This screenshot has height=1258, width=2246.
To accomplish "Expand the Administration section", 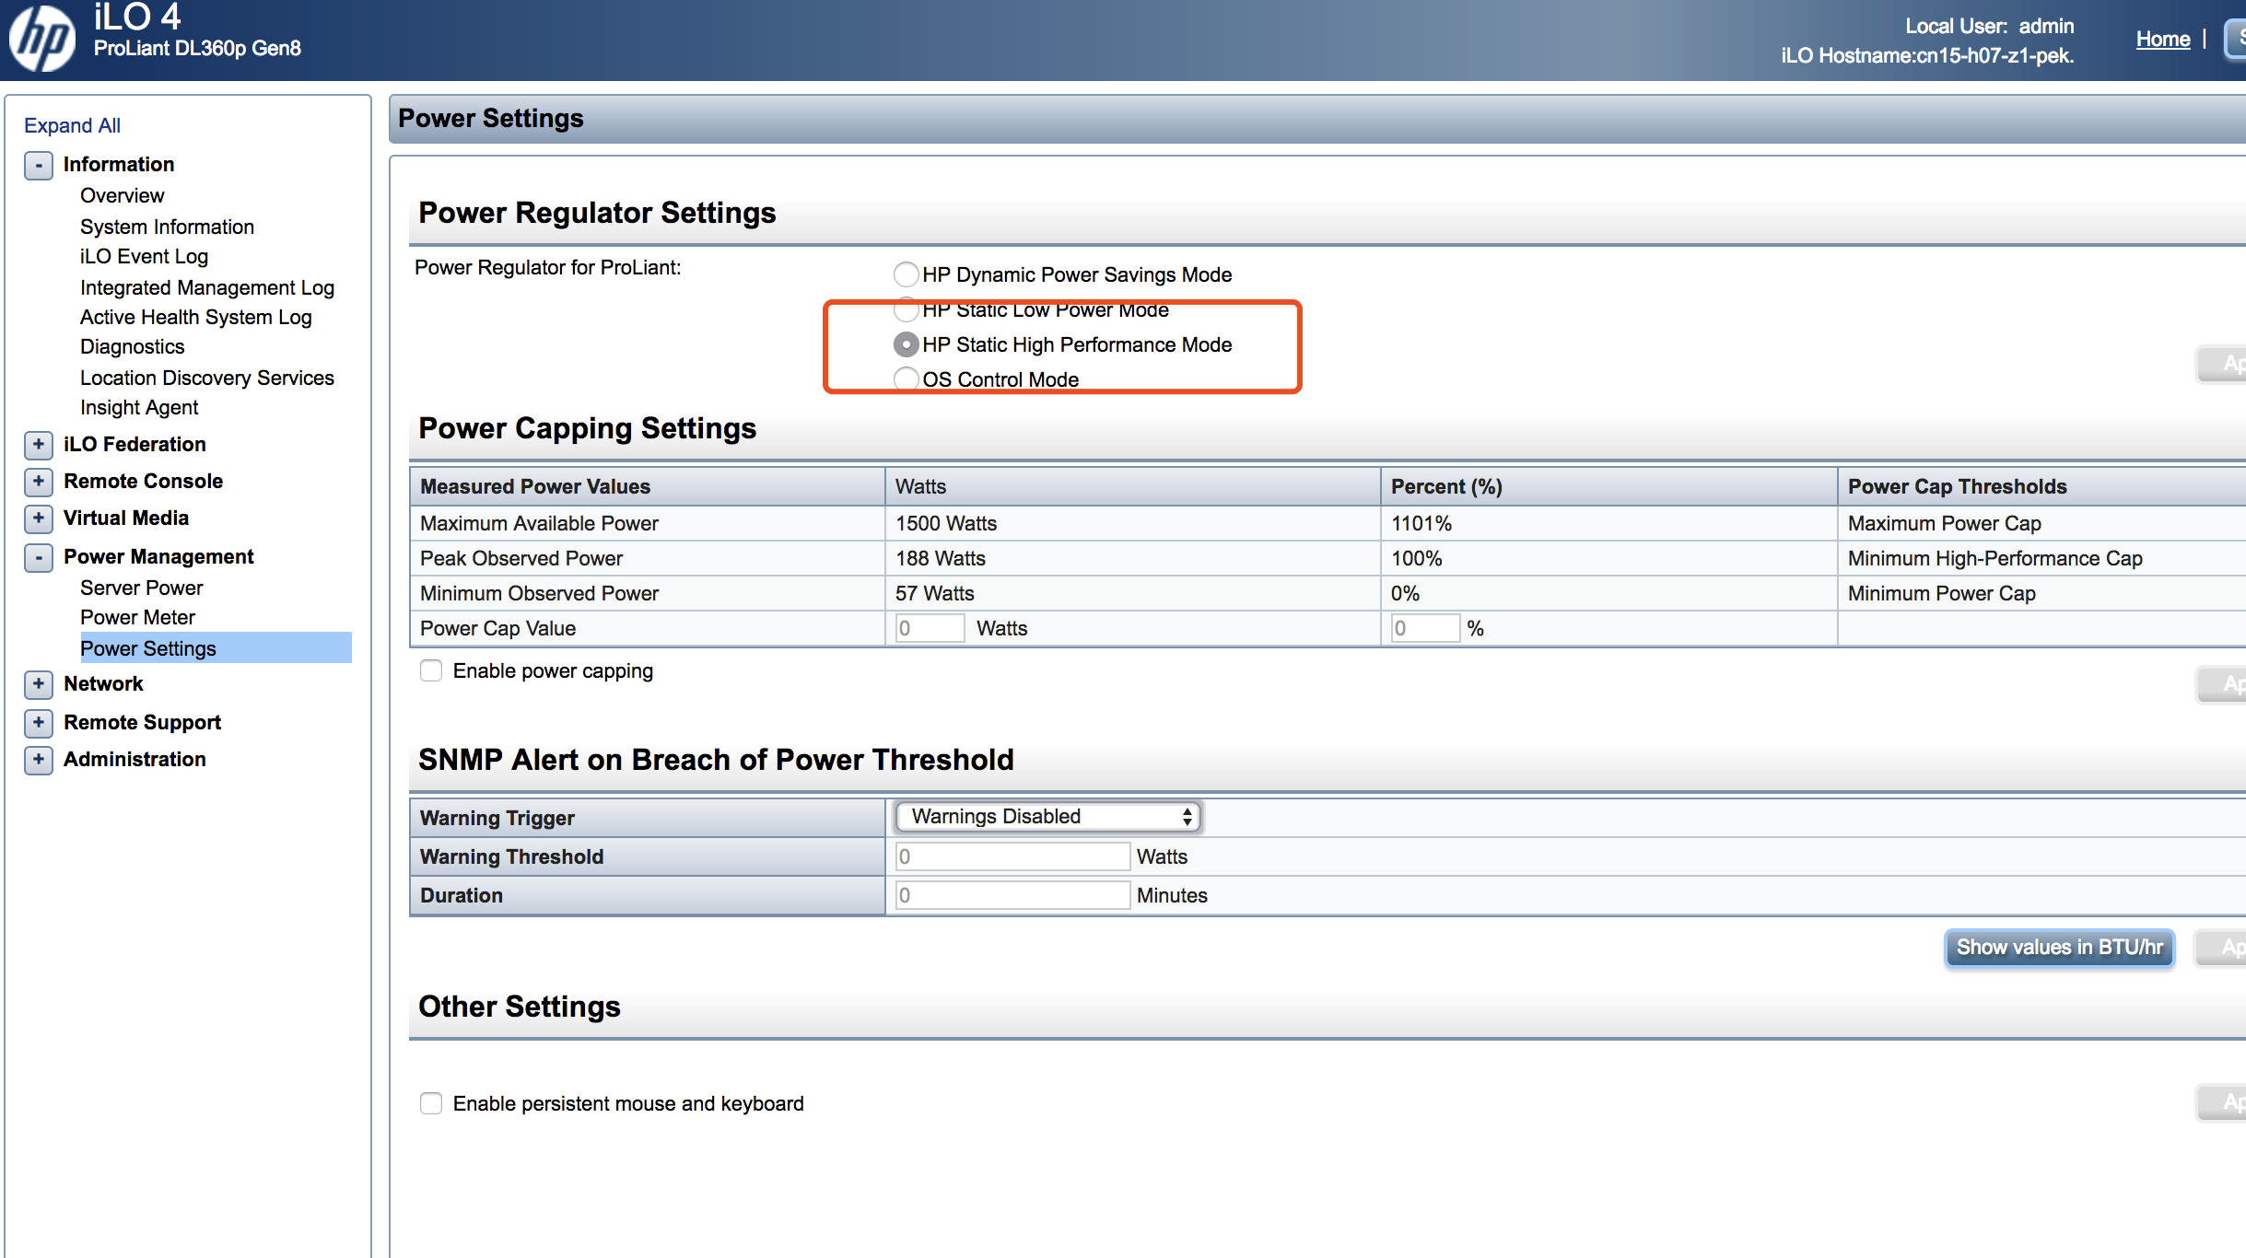I will (x=38, y=760).
